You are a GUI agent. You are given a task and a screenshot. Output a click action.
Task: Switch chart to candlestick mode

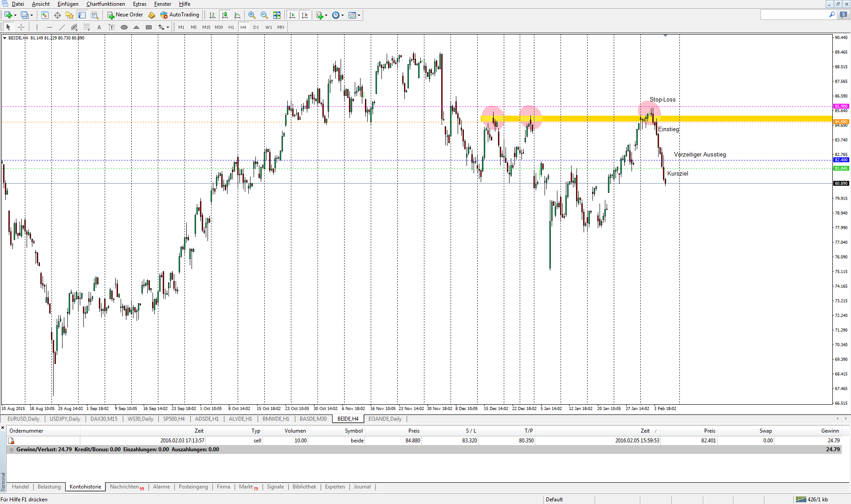(x=225, y=15)
